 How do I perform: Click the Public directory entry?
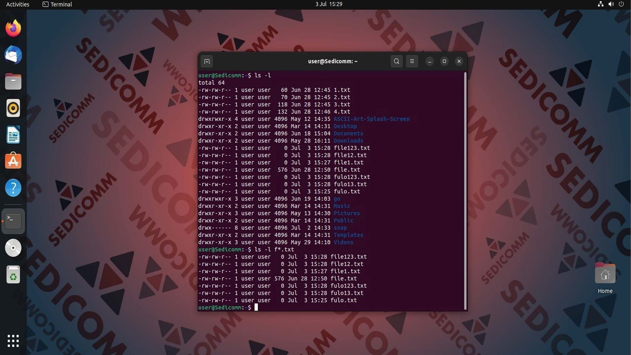(343, 221)
